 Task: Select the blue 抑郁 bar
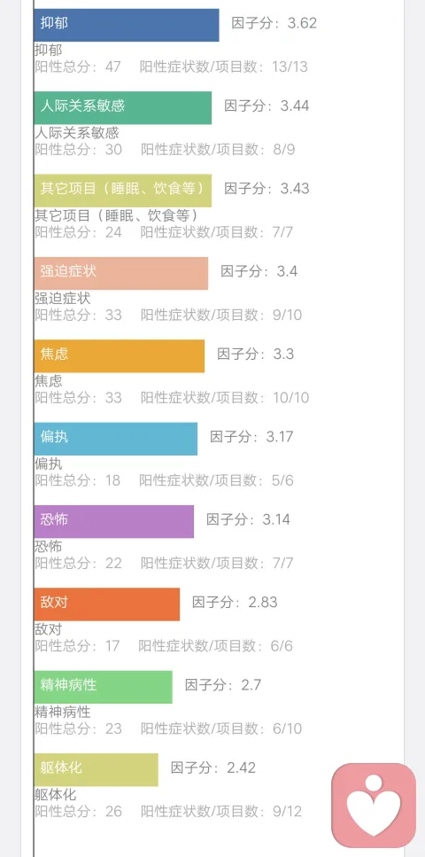[127, 25]
